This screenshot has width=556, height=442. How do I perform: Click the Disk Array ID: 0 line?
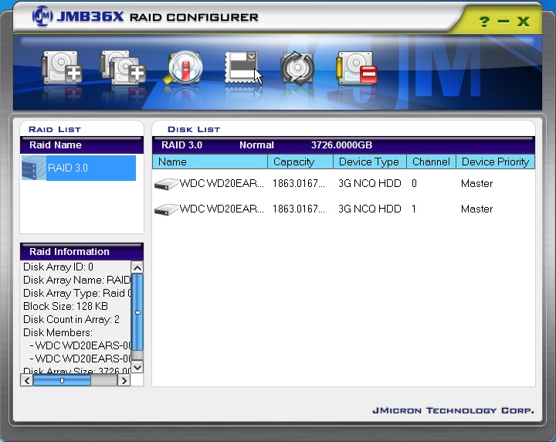[x=58, y=267]
